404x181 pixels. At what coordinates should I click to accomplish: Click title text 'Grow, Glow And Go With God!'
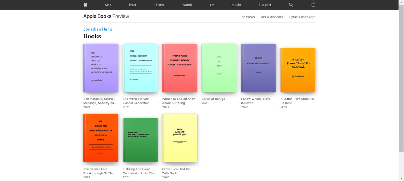pyautogui.click(x=176, y=171)
